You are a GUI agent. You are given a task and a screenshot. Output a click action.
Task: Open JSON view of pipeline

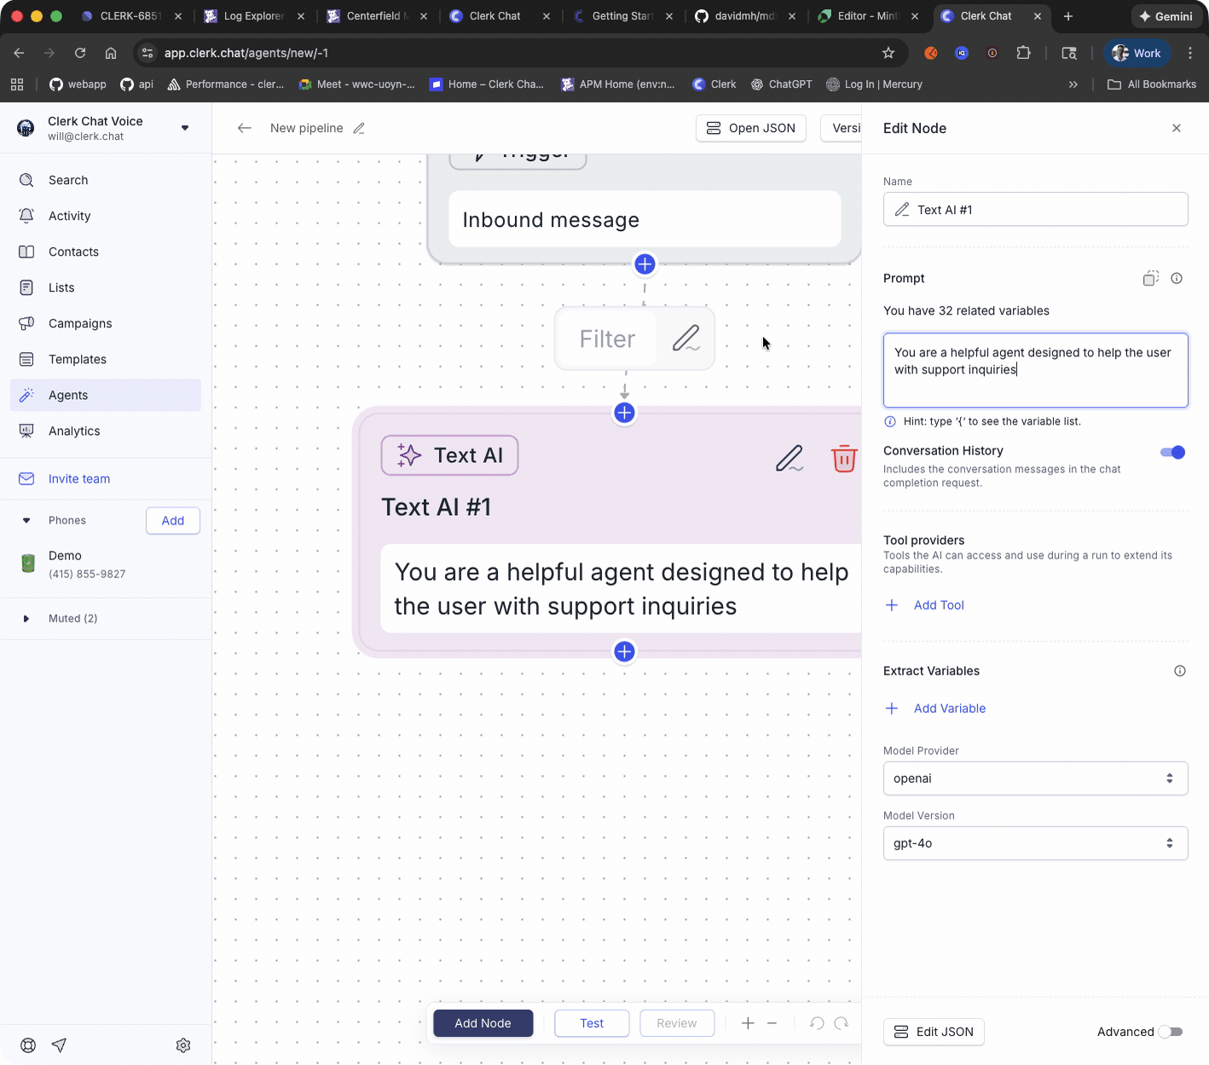point(751,128)
